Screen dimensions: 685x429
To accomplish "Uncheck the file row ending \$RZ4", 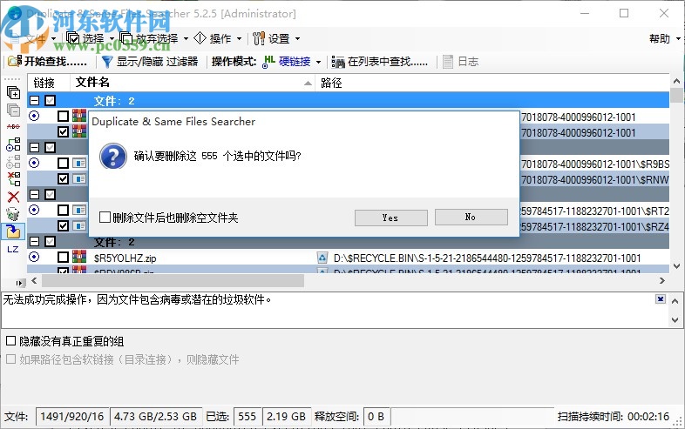I will pyautogui.click(x=64, y=226).
